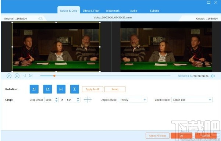Mute the volume speaker icon
221x141 pixels.
(213, 76)
